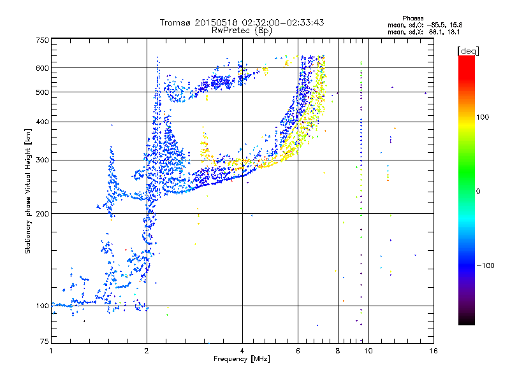
Task: Click the x-axis frequency tick '4'
Action: click(242, 351)
